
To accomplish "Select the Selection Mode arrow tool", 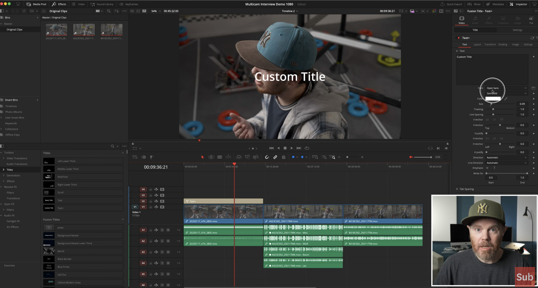I will [x=203, y=157].
